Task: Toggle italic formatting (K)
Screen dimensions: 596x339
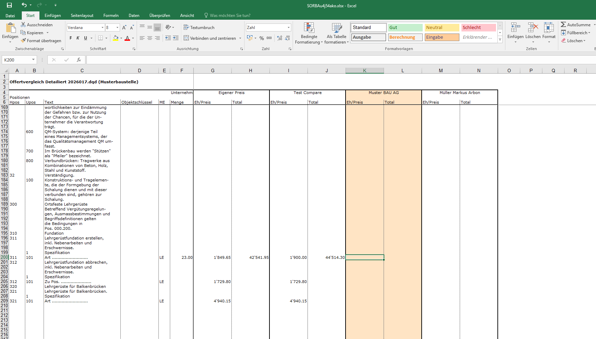Action: (78, 38)
